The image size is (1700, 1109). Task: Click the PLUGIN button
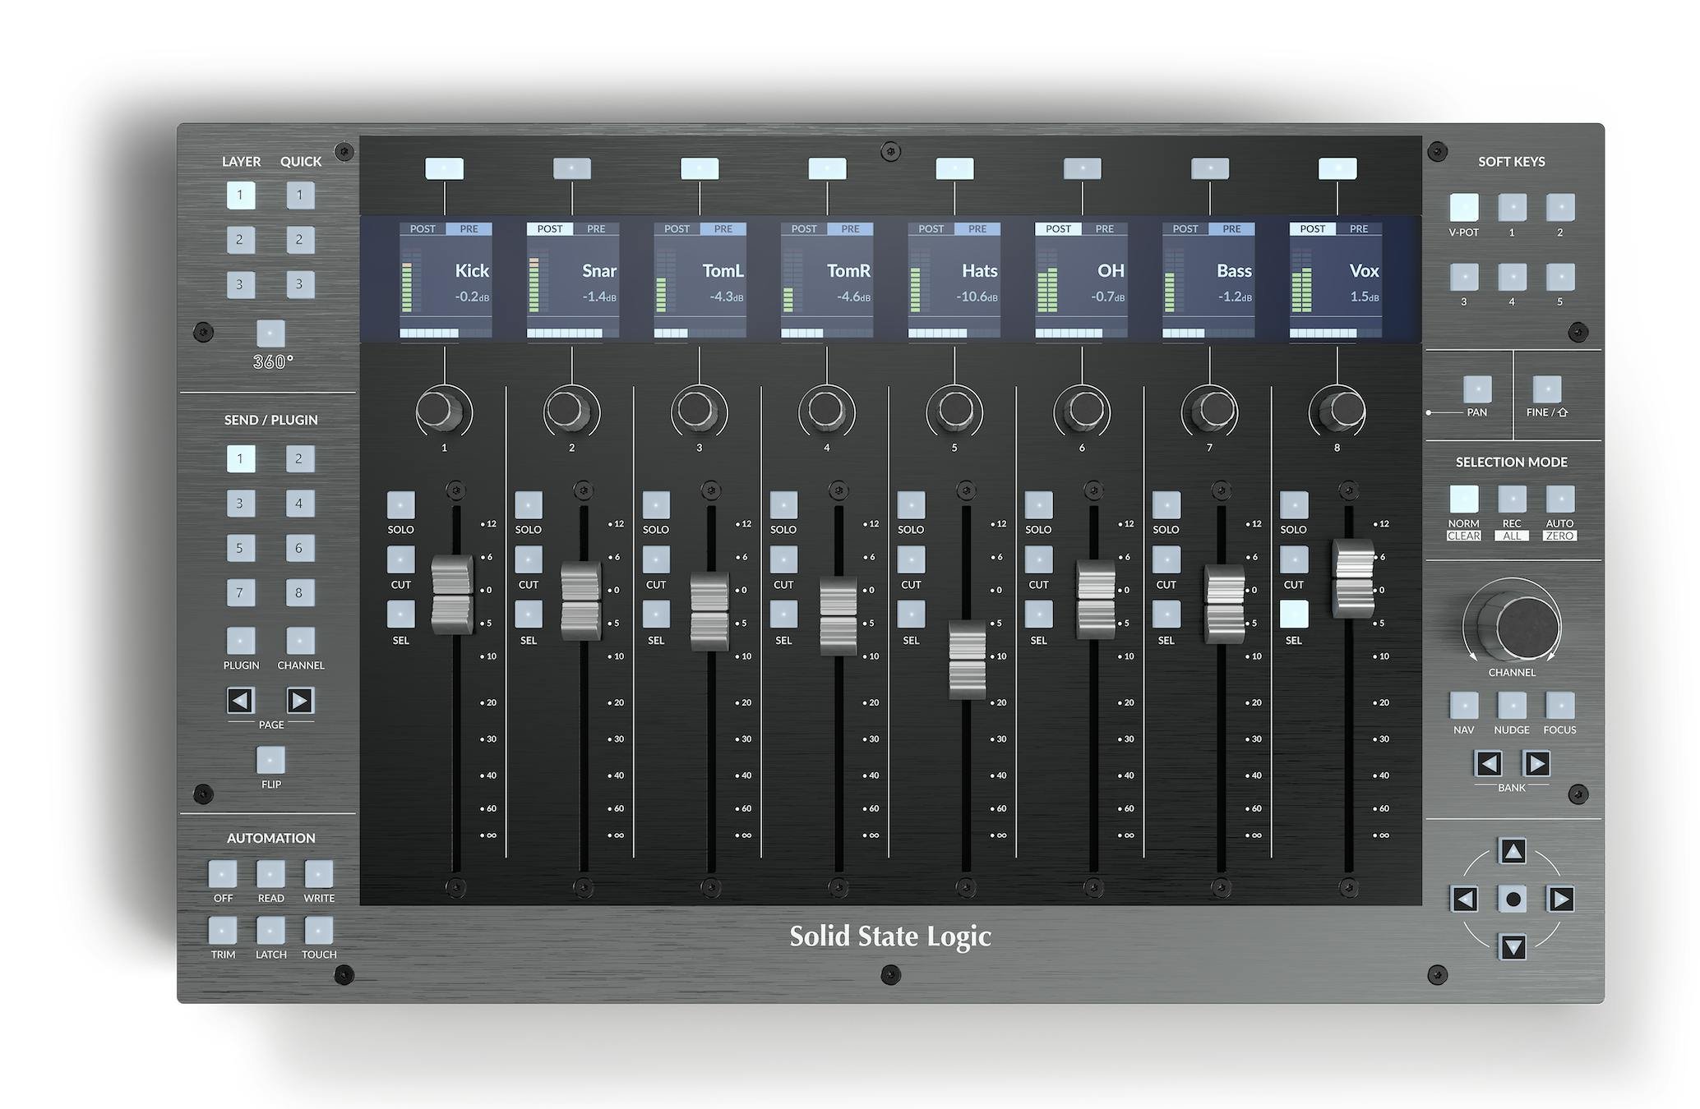click(241, 641)
